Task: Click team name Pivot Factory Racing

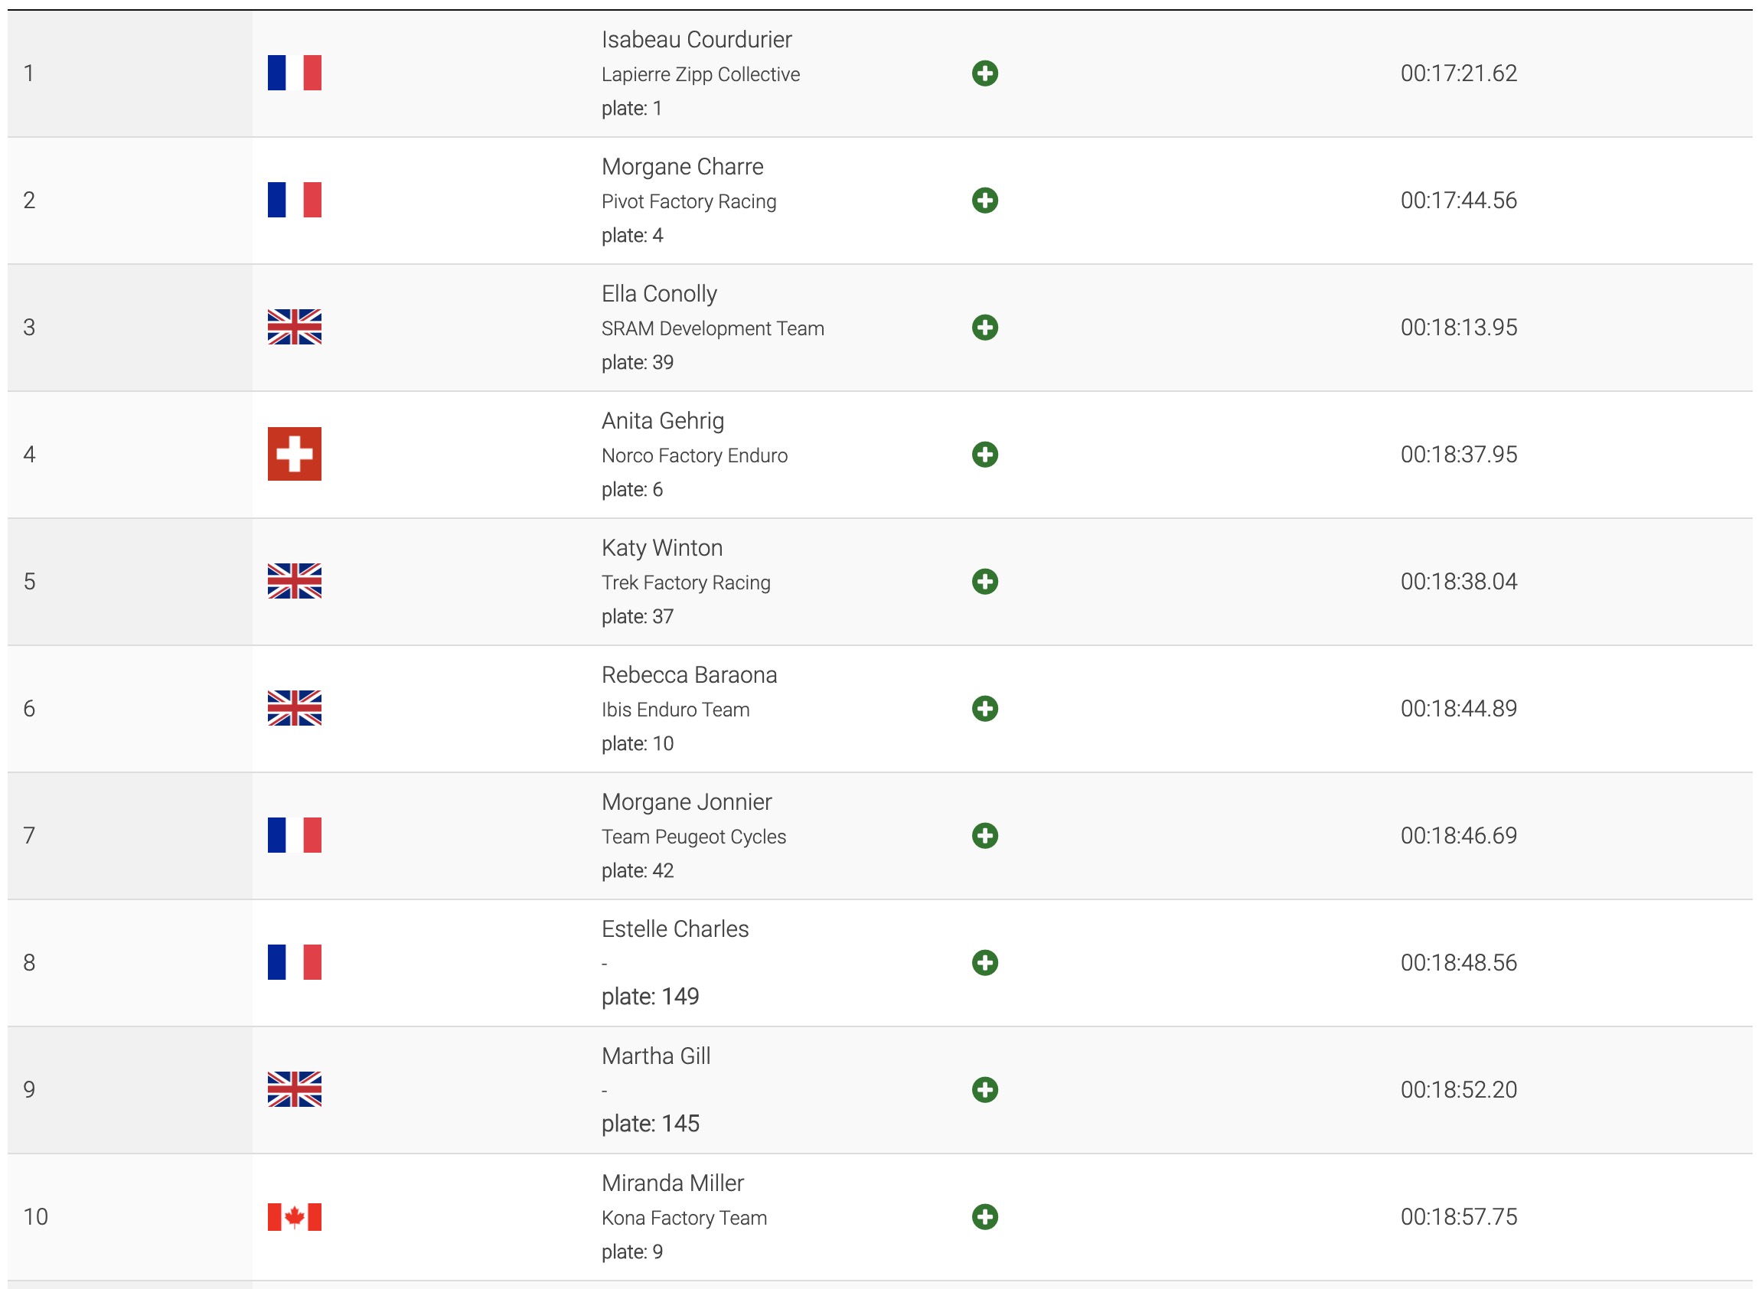Action: point(688,202)
